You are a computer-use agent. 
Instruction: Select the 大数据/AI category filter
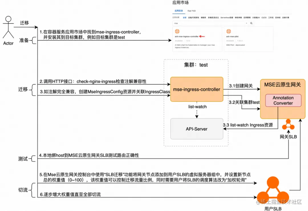(256, 17)
